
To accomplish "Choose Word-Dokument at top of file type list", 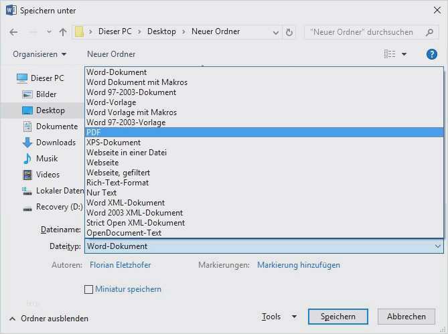I will coord(265,72).
